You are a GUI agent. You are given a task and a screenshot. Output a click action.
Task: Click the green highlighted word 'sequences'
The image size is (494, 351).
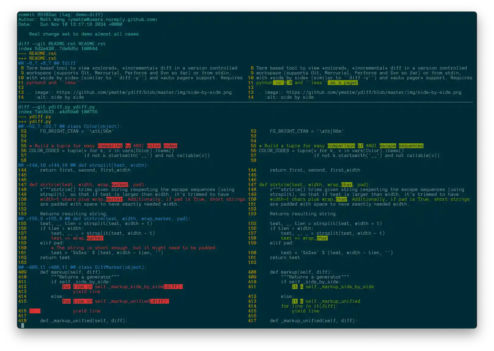pyautogui.click(x=411, y=146)
